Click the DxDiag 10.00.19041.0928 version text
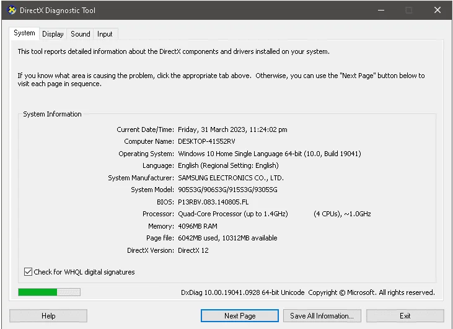The width and height of the screenshot is (453, 329). pyautogui.click(x=243, y=292)
